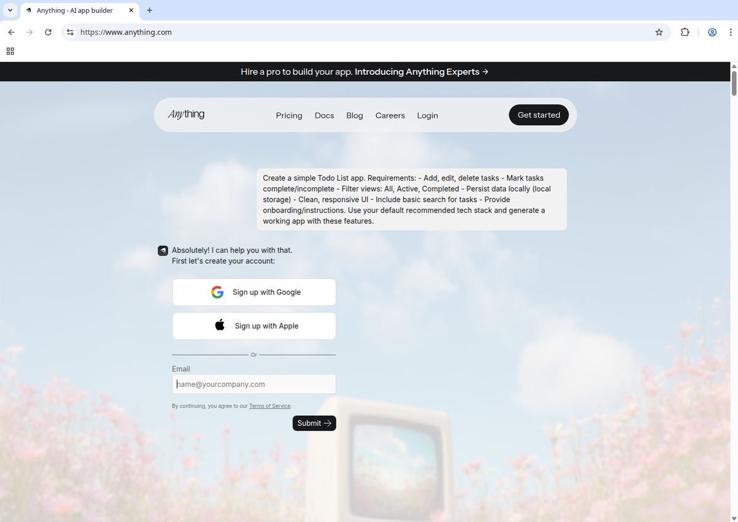Open the Chrome profile icon
738x522 pixels.
(712, 32)
